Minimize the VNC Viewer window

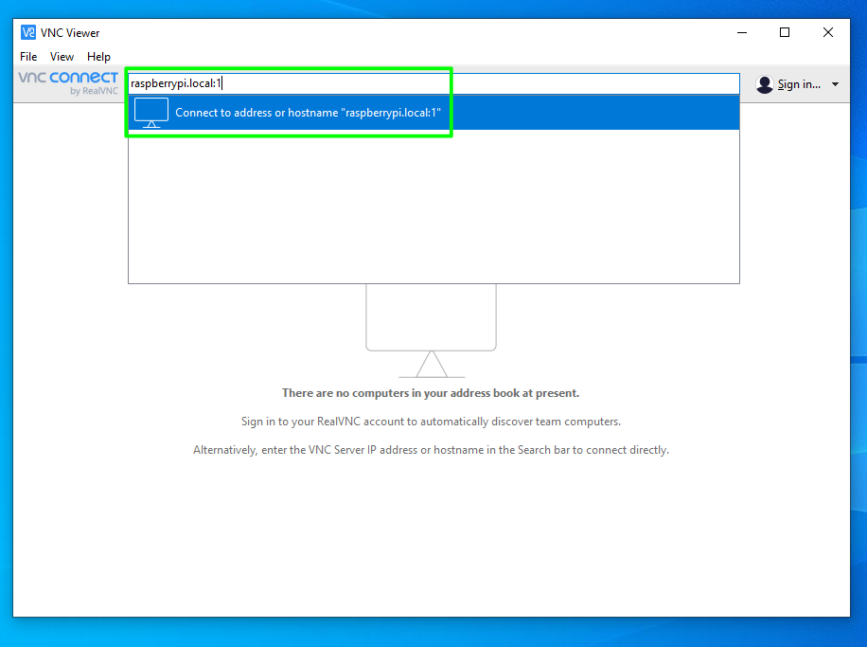[741, 31]
